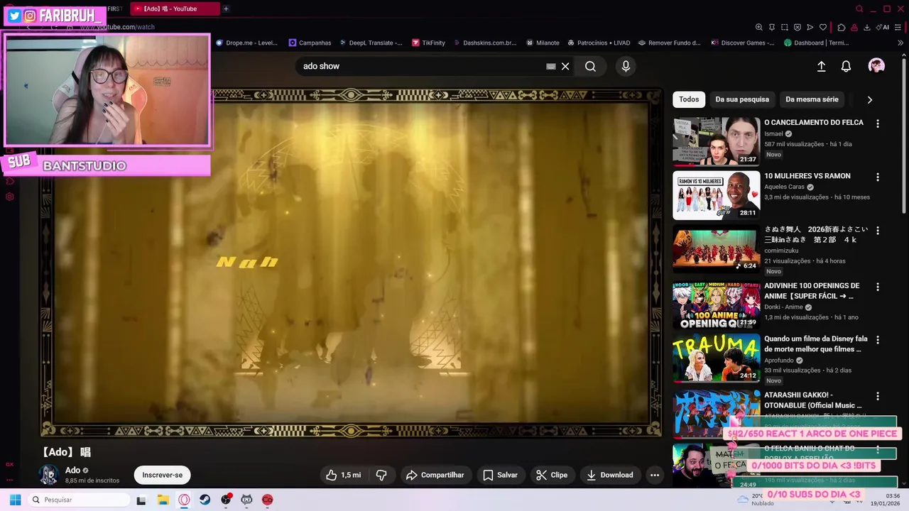The image size is (909, 511).
Task: Click the 'Salvar' save button
Action: pyautogui.click(x=500, y=475)
